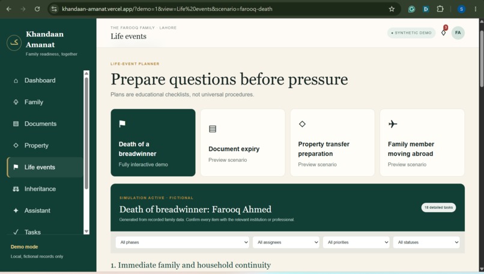Select the Document expiry scenario card
This screenshot has width=484, height=274.
243,143
